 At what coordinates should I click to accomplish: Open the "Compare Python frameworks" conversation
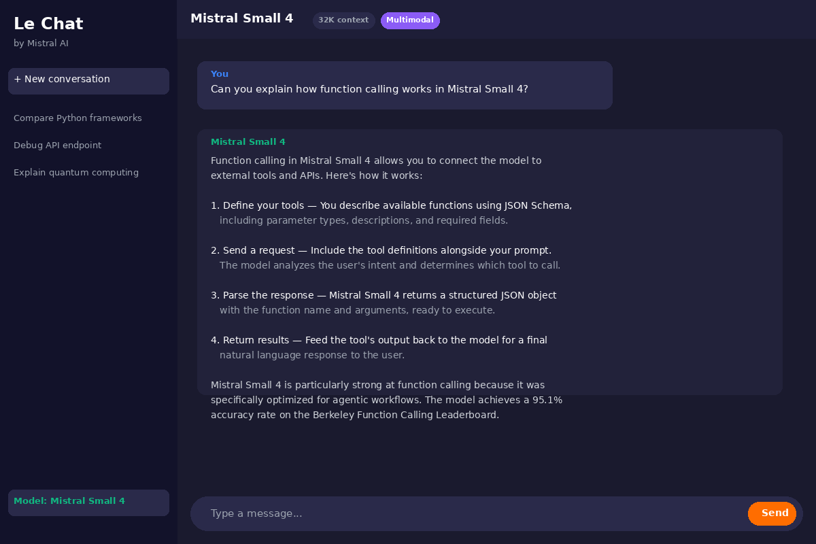[x=78, y=118]
